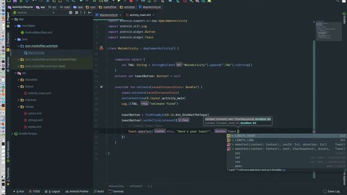347x195 pixels.
Task: Select activity_main.xml in the layout folder
Action: pos(40,93)
